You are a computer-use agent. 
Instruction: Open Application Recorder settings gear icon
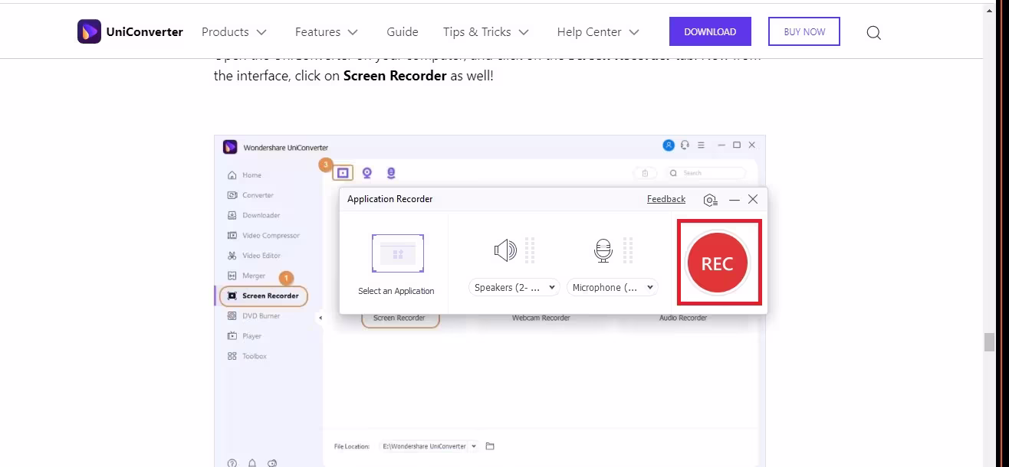[x=710, y=200]
